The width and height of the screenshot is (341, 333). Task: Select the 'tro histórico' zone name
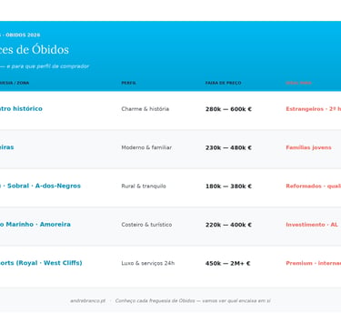tap(21, 108)
